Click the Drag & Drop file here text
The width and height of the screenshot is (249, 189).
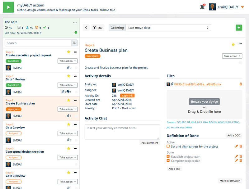[204, 112]
